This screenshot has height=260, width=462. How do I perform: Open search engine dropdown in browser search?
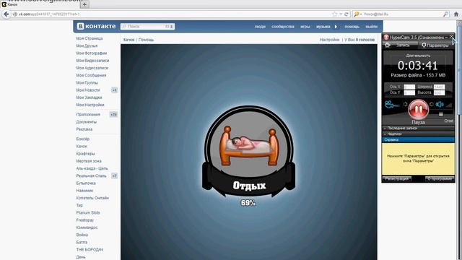click(357, 14)
